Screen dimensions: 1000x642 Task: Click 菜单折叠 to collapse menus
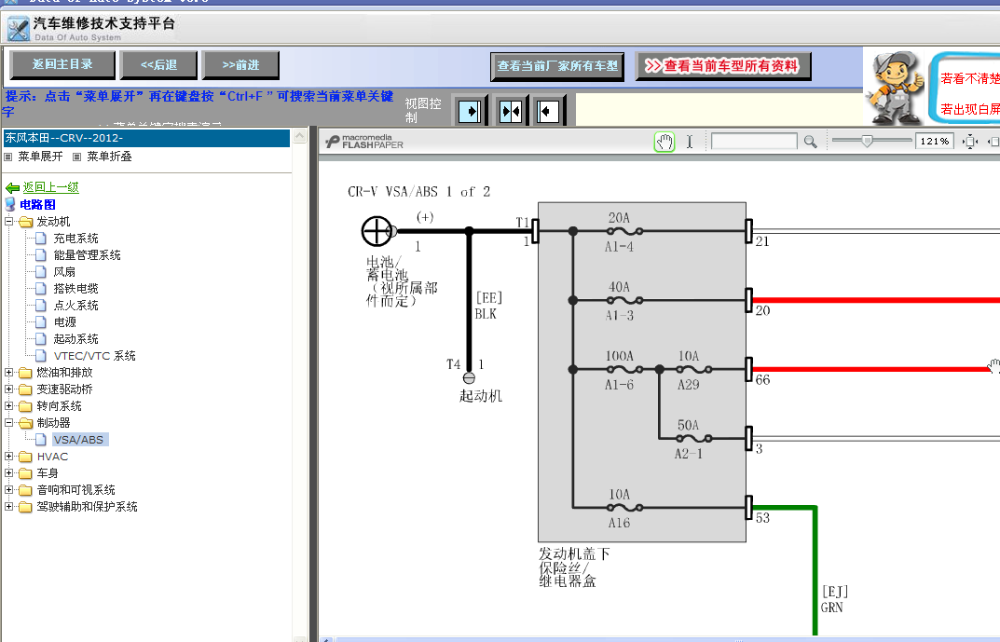(109, 157)
